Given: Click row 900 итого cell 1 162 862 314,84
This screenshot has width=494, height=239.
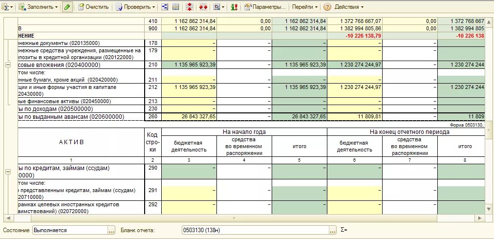Looking at the screenshot, I should click(300, 28).
